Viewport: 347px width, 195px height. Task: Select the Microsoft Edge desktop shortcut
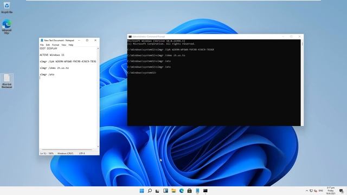(x=7, y=27)
